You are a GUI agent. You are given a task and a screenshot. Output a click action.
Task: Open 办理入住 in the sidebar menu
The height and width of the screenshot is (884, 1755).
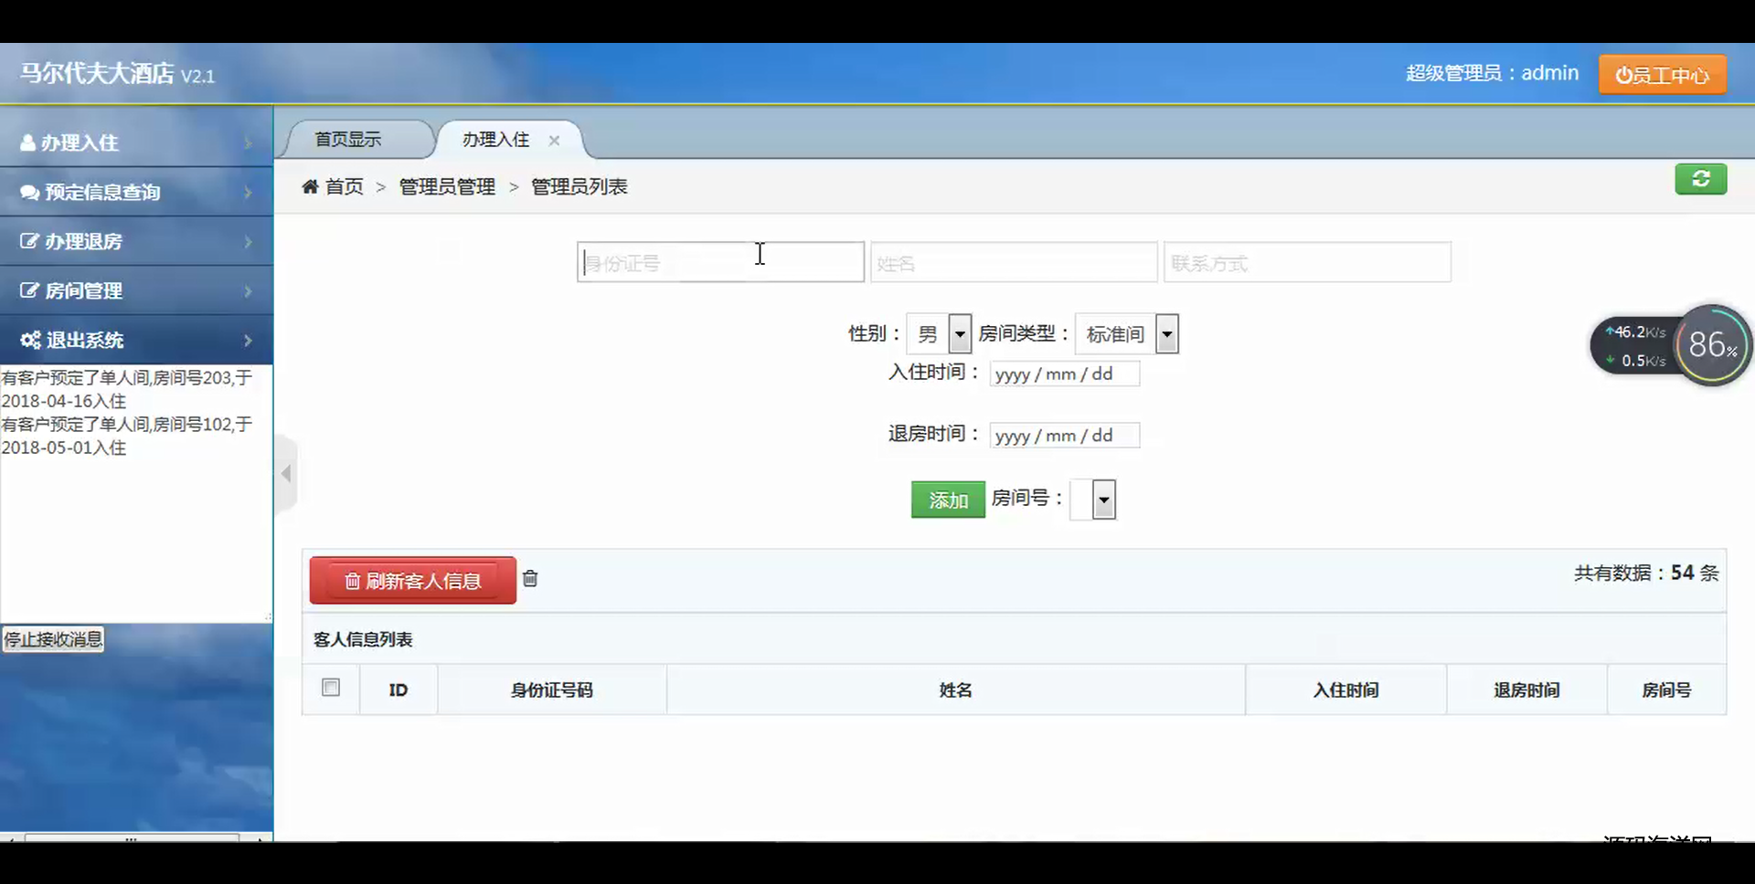point(136,143)
